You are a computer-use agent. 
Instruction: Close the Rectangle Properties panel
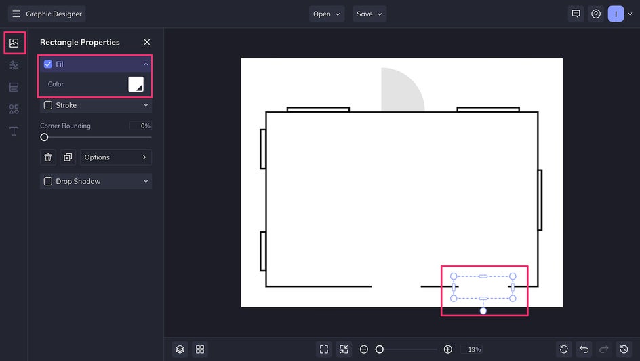(x=147, y=42)
